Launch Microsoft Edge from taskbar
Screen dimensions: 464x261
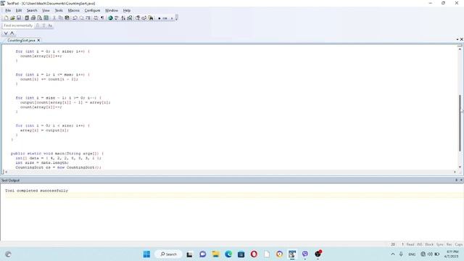point(228,254)
